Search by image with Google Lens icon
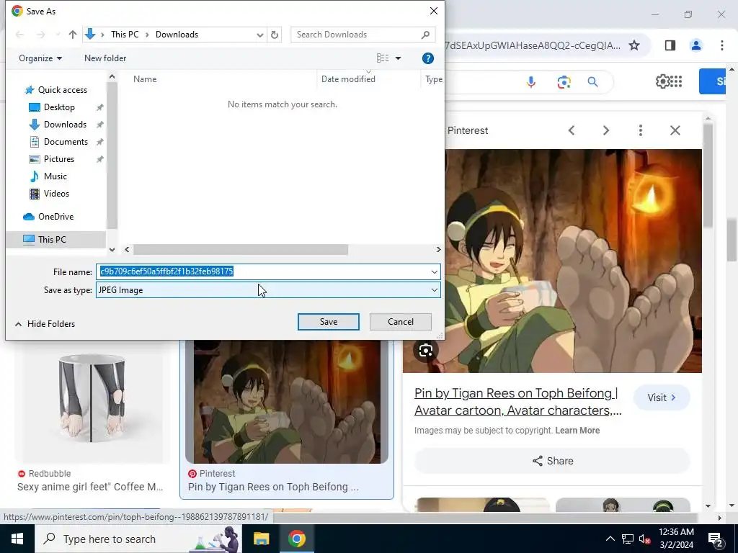Viewport: 738px width, 553px height. point(564,82)
